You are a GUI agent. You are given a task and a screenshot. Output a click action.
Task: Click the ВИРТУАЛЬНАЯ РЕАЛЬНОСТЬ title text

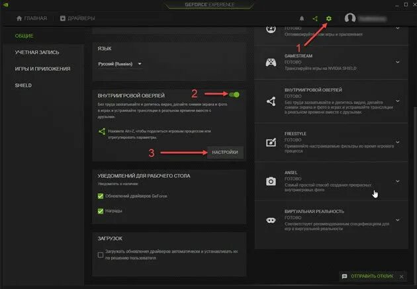click(314, 212)
